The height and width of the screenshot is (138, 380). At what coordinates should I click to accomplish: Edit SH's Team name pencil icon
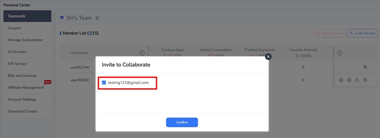click(97, 18)
